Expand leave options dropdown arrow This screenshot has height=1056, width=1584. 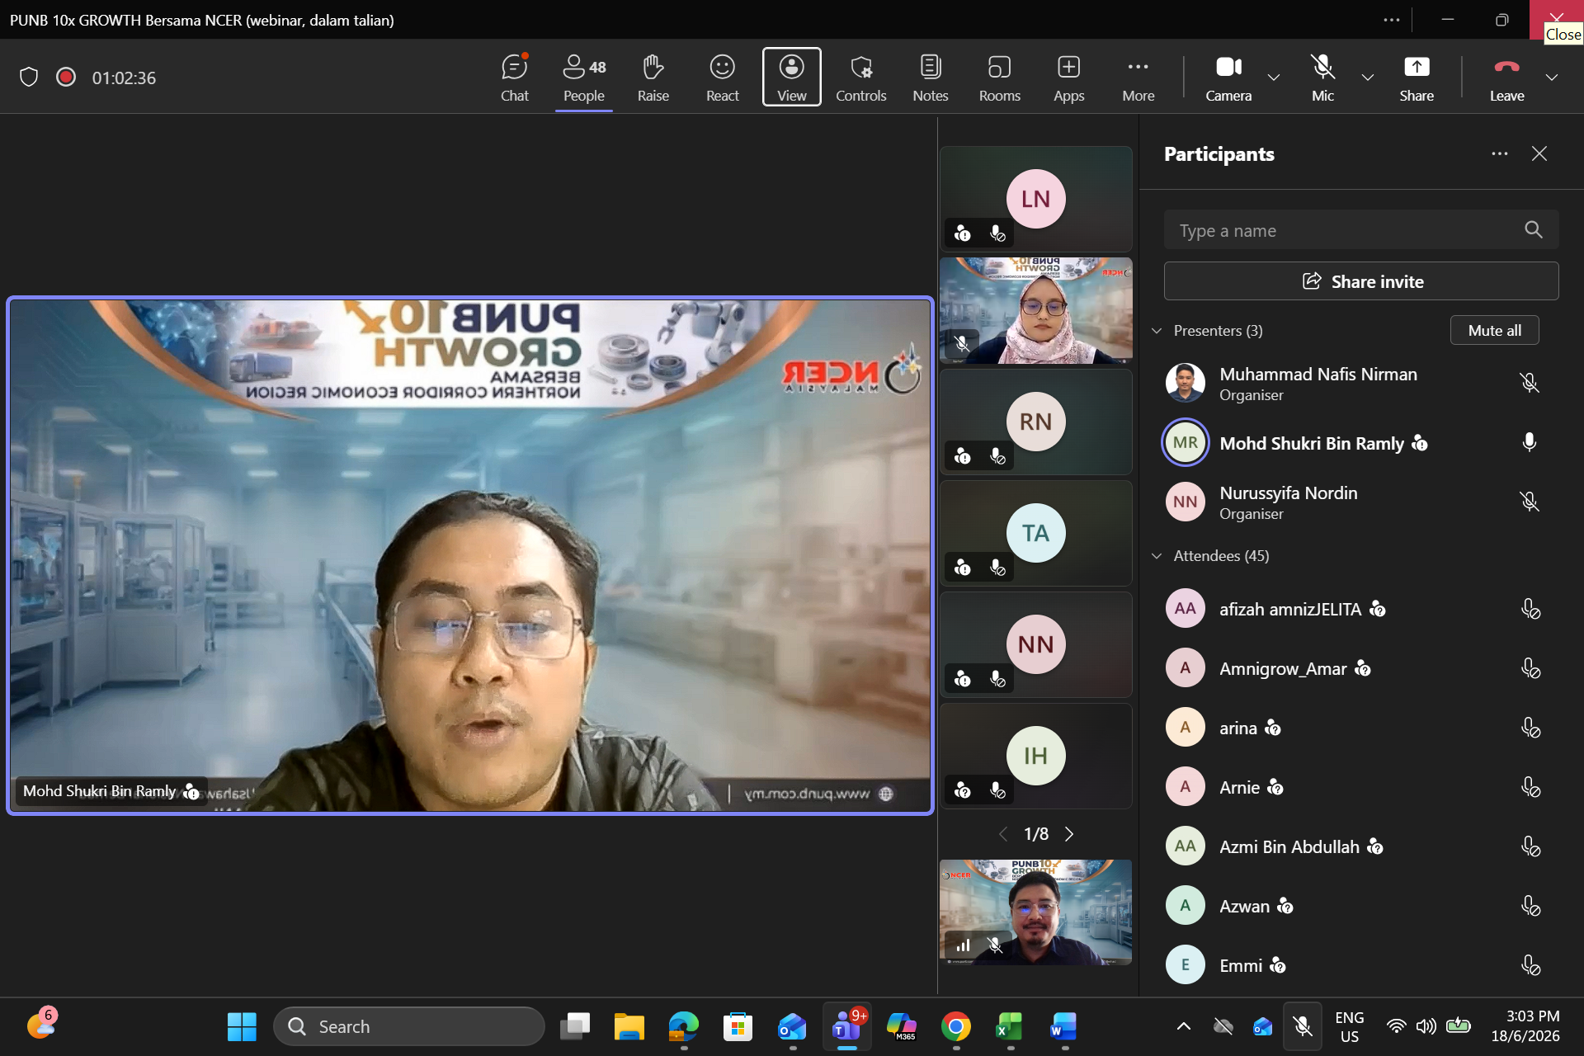pyautogui.click(x=1552, y=78)
